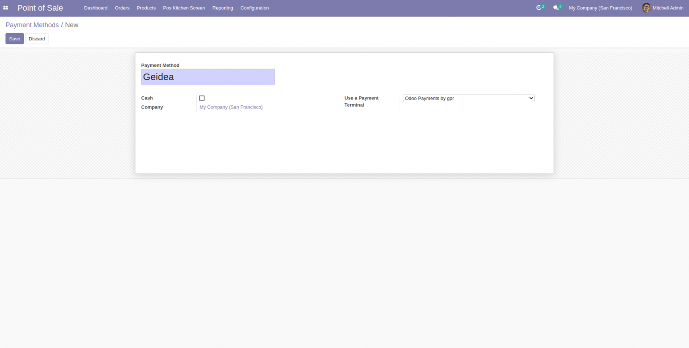Viewport: 689px width, 348px height.
Task: Switch company via the top bar name
Action: [600, 8]
